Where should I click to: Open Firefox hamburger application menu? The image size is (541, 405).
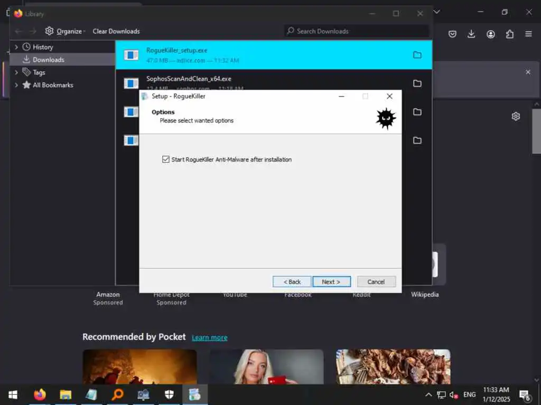[x=528, y=34]
